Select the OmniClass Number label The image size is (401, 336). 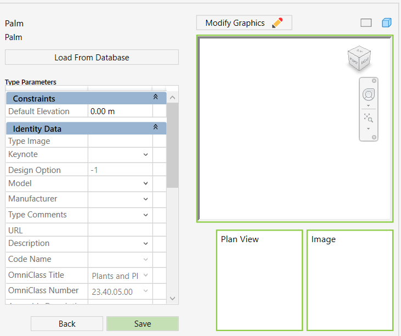(43, 290)
